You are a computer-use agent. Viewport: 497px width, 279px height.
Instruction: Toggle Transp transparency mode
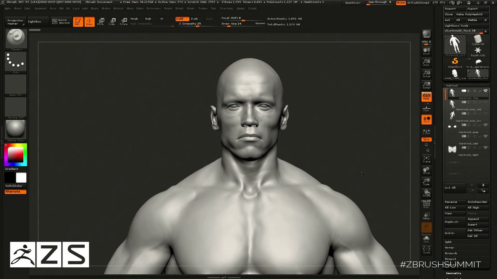(x=426, y=216)
